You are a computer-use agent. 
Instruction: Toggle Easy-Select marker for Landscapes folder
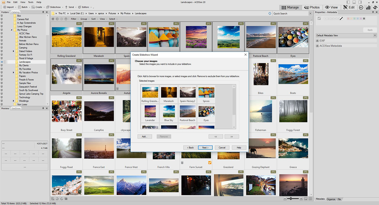coord(2,62)
